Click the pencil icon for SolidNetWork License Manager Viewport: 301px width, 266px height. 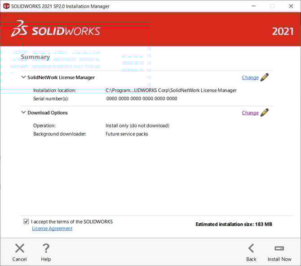coord(265,77)
